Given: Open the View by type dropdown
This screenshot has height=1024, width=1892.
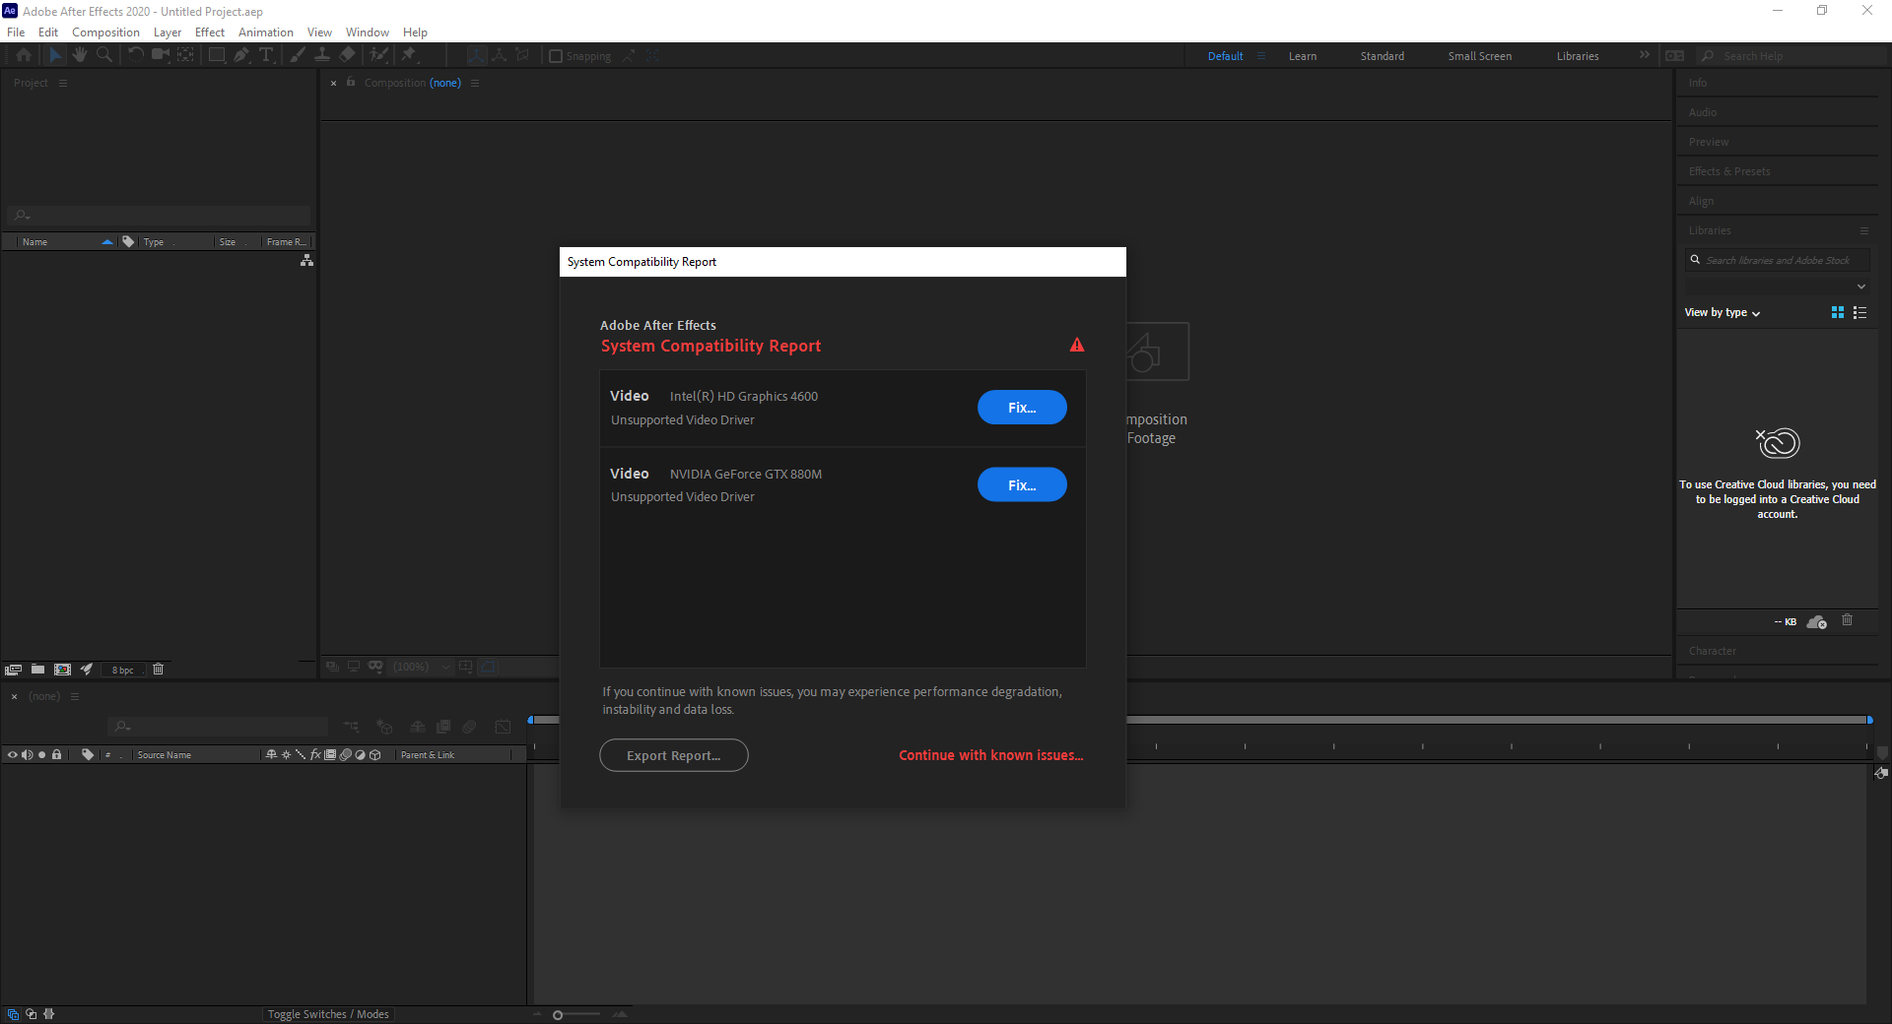Looking at the screenshot, I should pyautogui.click(x=1720, y=312).
